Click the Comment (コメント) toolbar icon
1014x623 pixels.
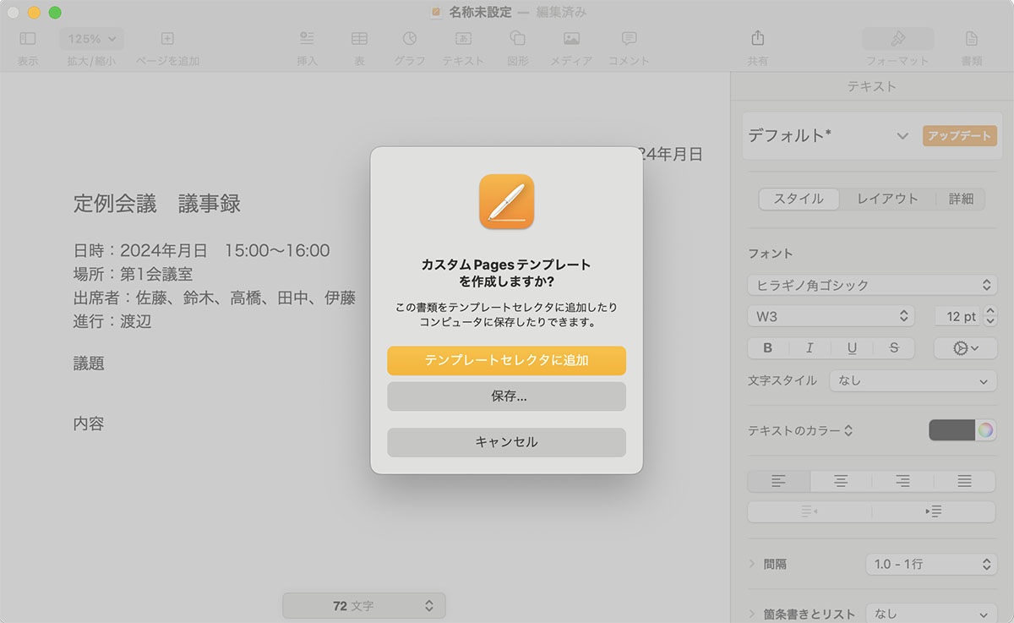[629, 39]
